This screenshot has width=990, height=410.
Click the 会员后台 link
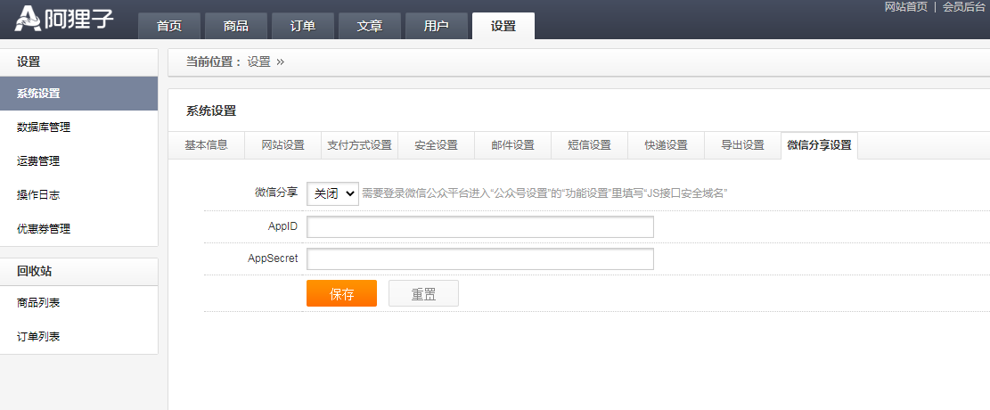[964, 7]
